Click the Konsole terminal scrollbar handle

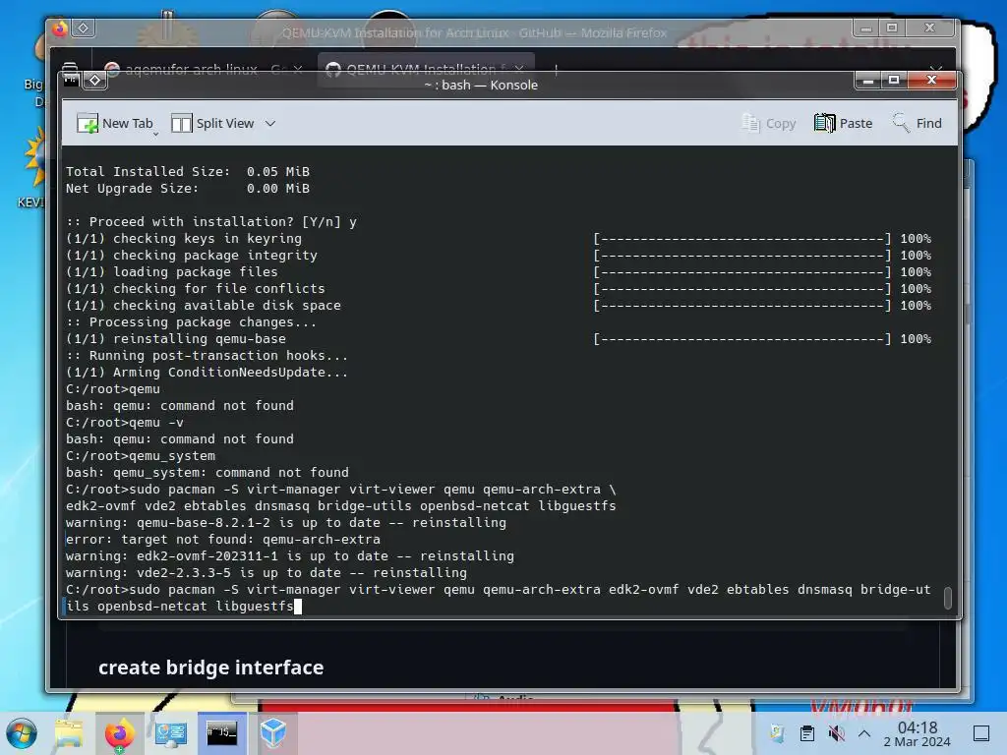(947, 597)
